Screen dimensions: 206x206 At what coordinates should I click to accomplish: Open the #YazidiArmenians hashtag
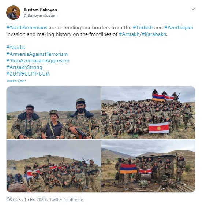[27, 28]
